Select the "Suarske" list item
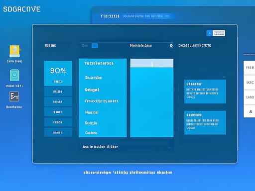255x191 pixels. (93, 78)
